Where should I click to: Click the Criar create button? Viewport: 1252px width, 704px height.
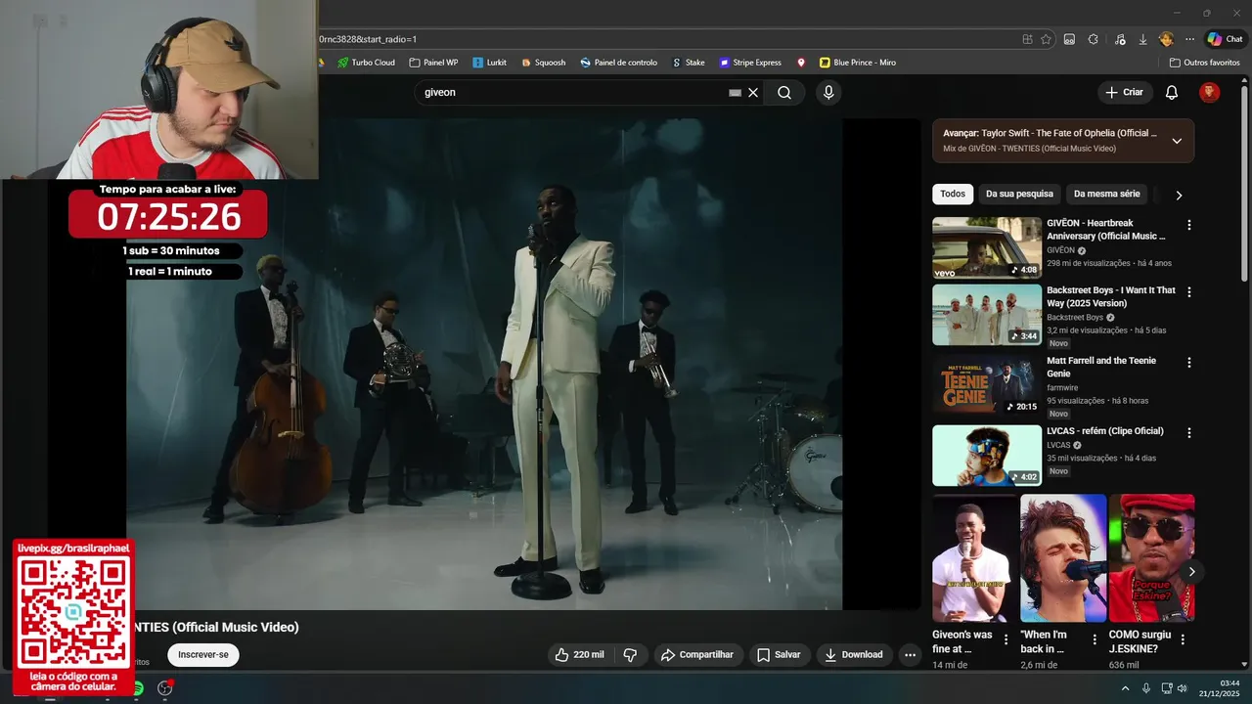[1124, 93]
